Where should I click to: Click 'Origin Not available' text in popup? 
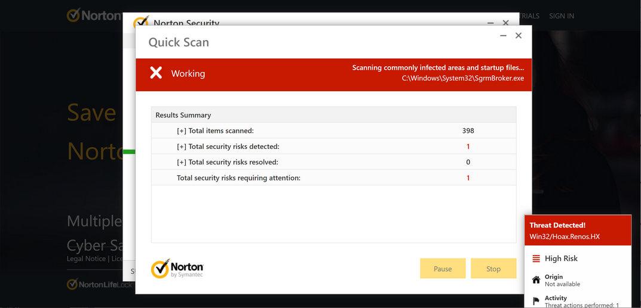pos(562,280)
